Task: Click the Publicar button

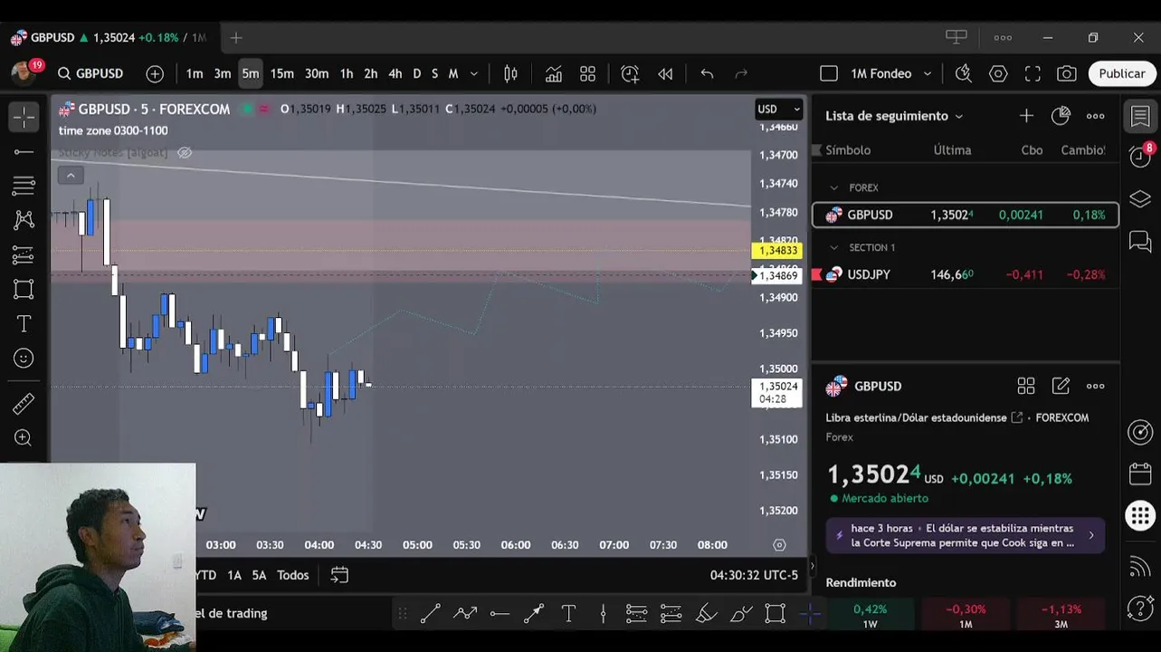Action: coord(1122,73)
